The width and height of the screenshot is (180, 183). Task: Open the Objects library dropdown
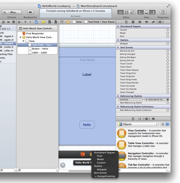click(x=138, y=124)
